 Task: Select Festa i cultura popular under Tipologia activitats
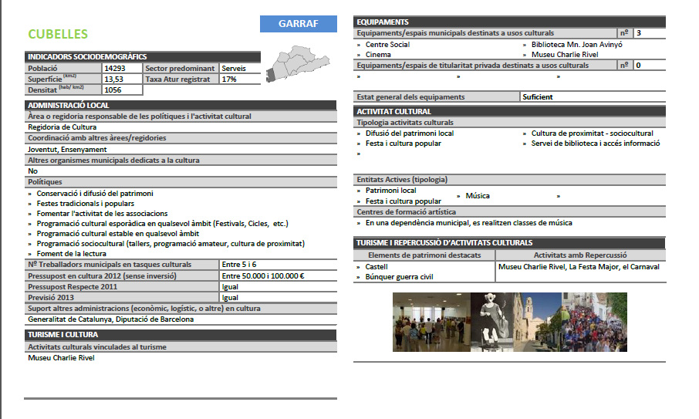coord(404,143)
